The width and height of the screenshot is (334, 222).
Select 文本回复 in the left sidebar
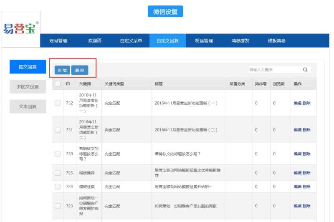coord(28,106)
